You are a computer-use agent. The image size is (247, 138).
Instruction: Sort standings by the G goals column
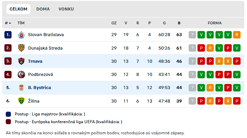pyautogui.click(x=164, y=23)
